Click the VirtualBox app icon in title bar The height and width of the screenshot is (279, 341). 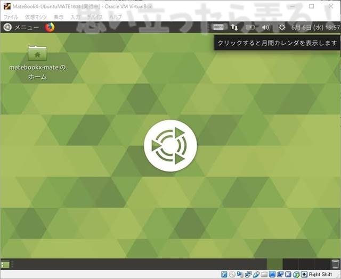(7, 6)
